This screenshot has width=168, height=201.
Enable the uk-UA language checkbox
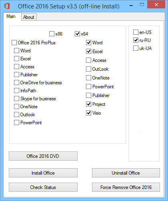(x=136, y=48)
